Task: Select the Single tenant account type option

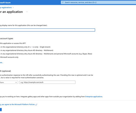Action: tap(25, 47)
